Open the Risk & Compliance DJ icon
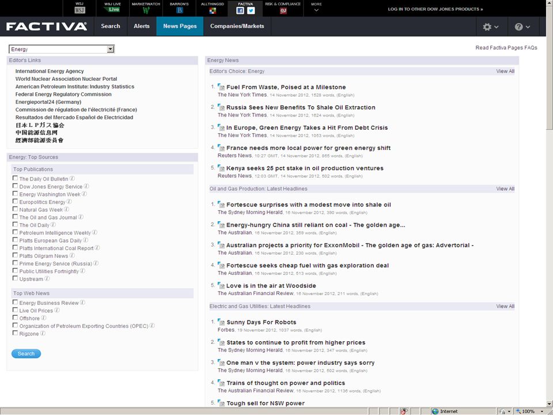This screenshot has width=553, height=415. (283, 10)
